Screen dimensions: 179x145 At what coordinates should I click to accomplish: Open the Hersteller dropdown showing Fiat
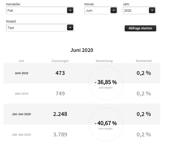point(37,10)
